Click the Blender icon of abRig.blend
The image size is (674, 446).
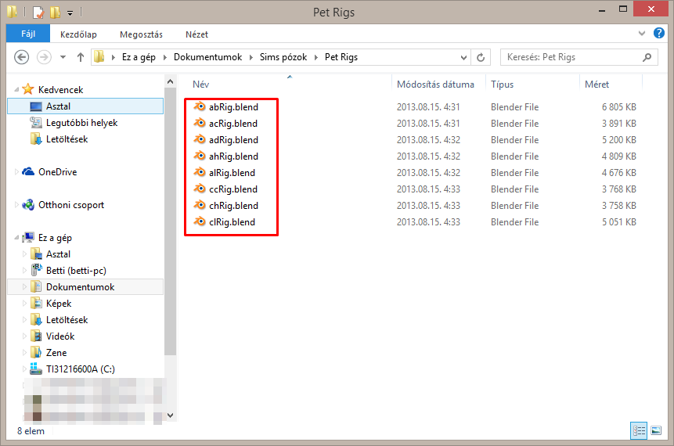[x=200, y=106]
